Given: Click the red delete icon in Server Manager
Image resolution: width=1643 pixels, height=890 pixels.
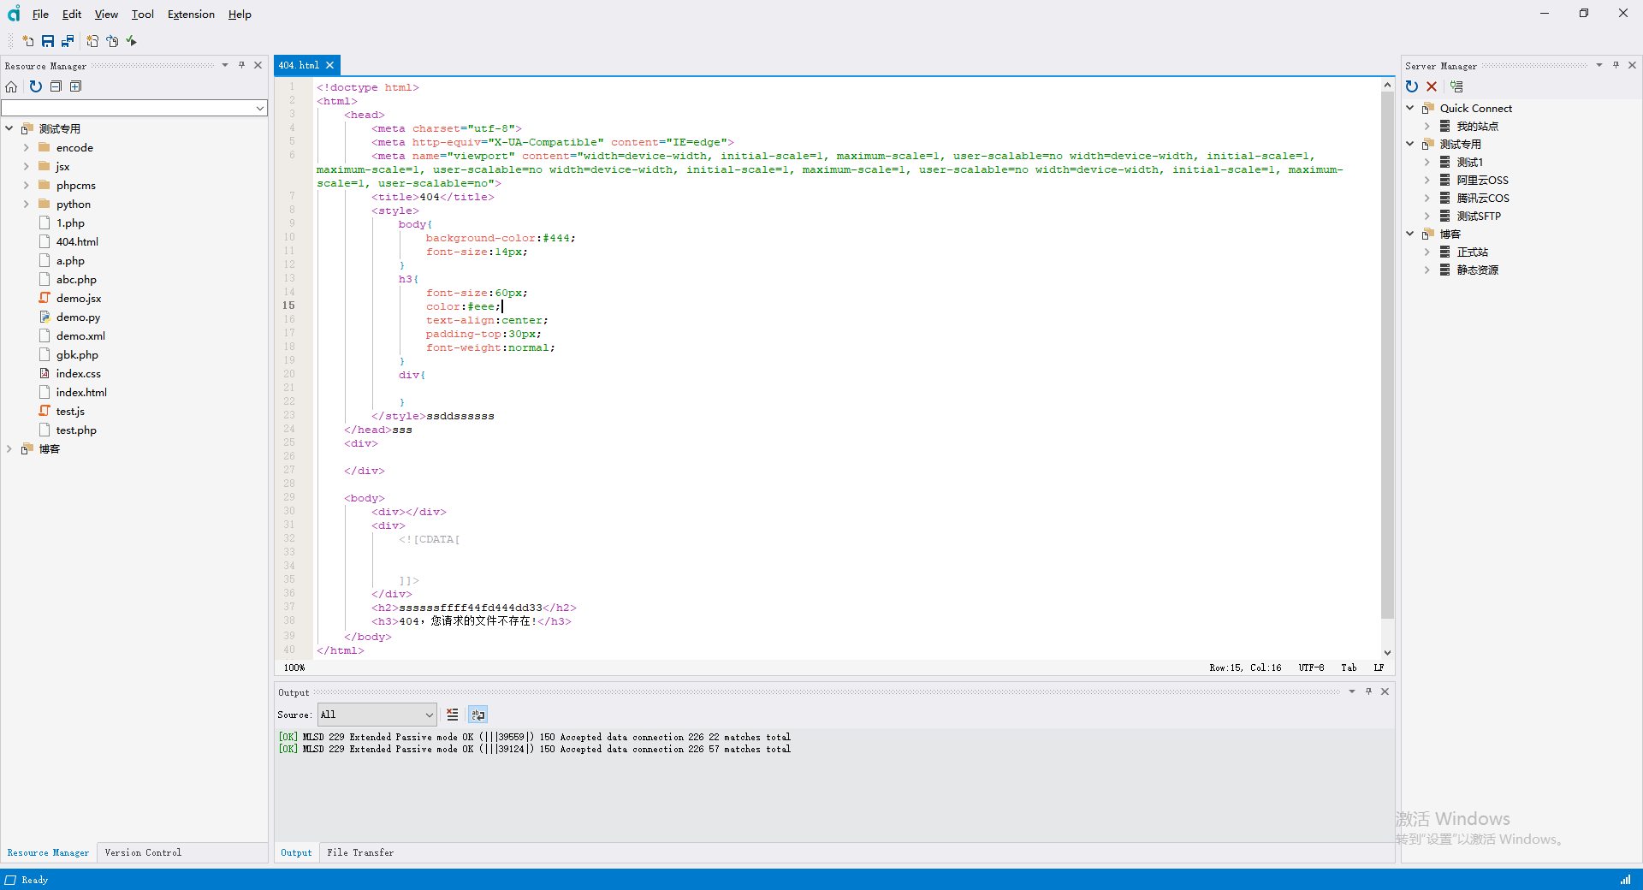Looking at the screenshot, I should pyautogui.click(x=1432, y=86).
